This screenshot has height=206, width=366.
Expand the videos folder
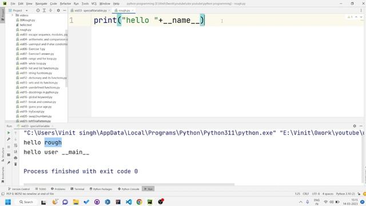click(x=13, y=15)
